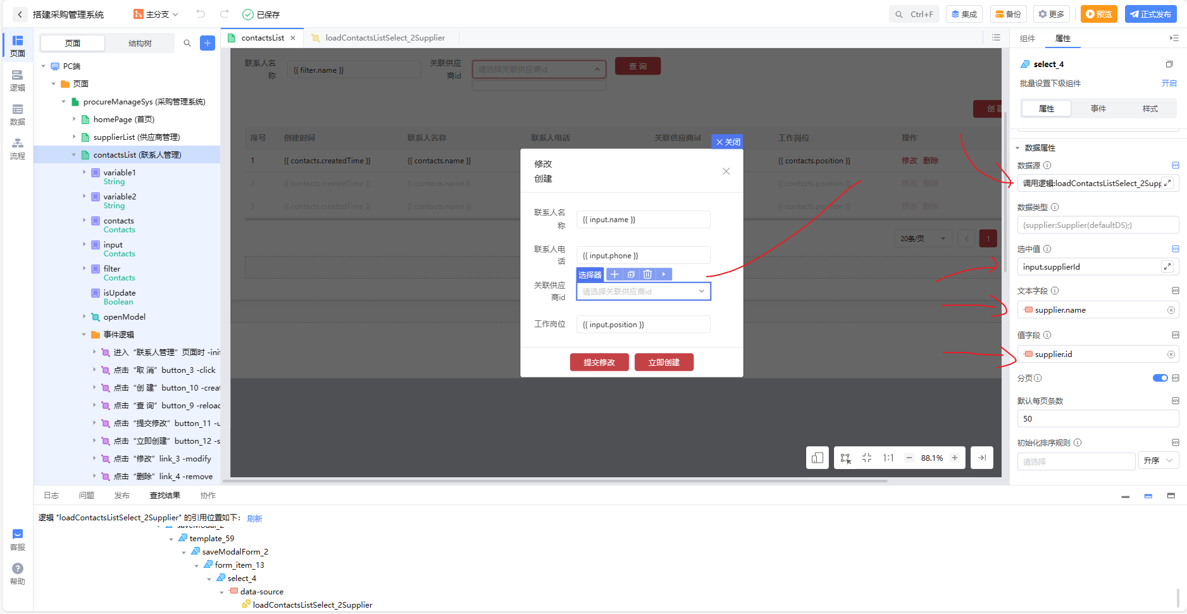Open the 帮助 help icon

18,574
